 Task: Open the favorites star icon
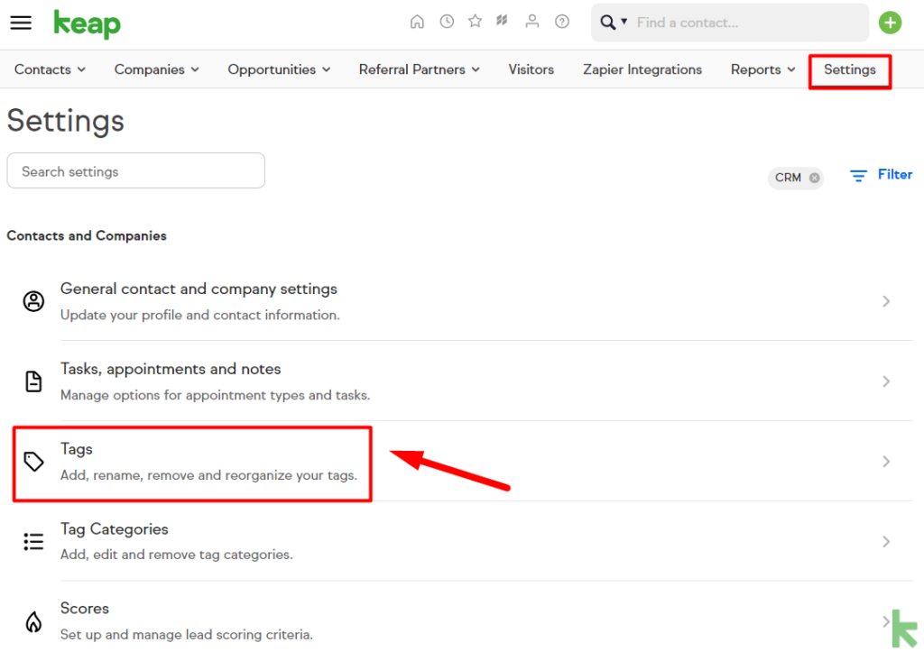click(475, 22)
